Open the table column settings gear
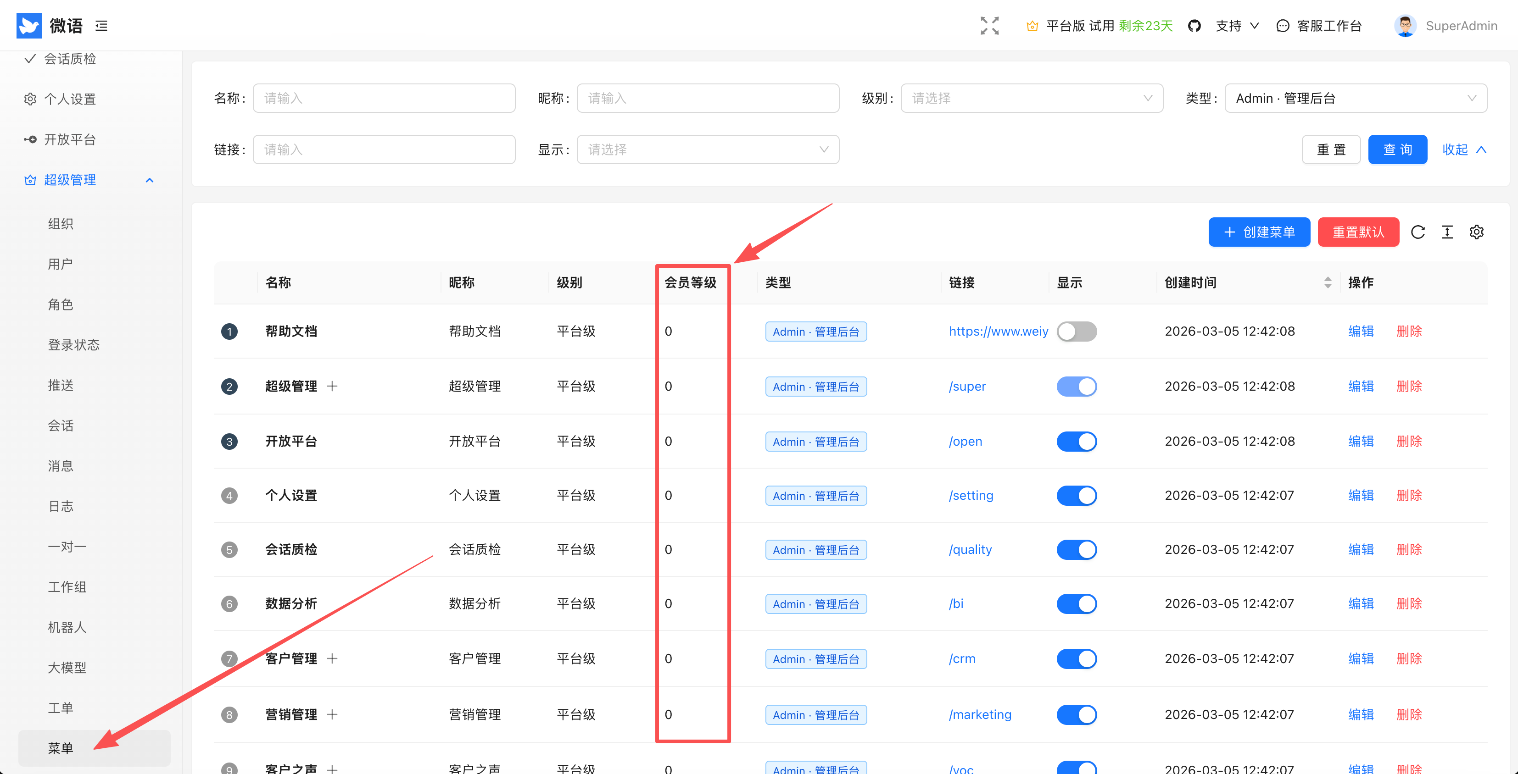The image size is (1518, 774). [1476, 232]
